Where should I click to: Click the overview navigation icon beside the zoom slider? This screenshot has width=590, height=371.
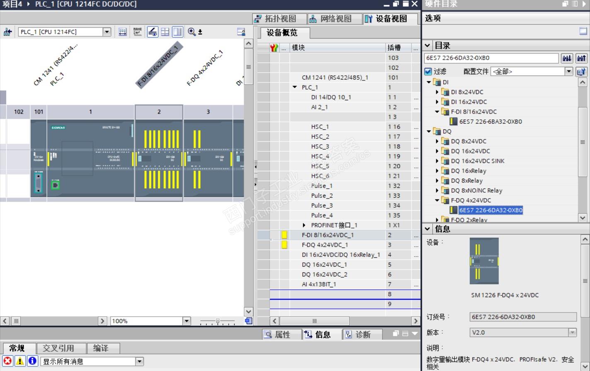(249, 321)
